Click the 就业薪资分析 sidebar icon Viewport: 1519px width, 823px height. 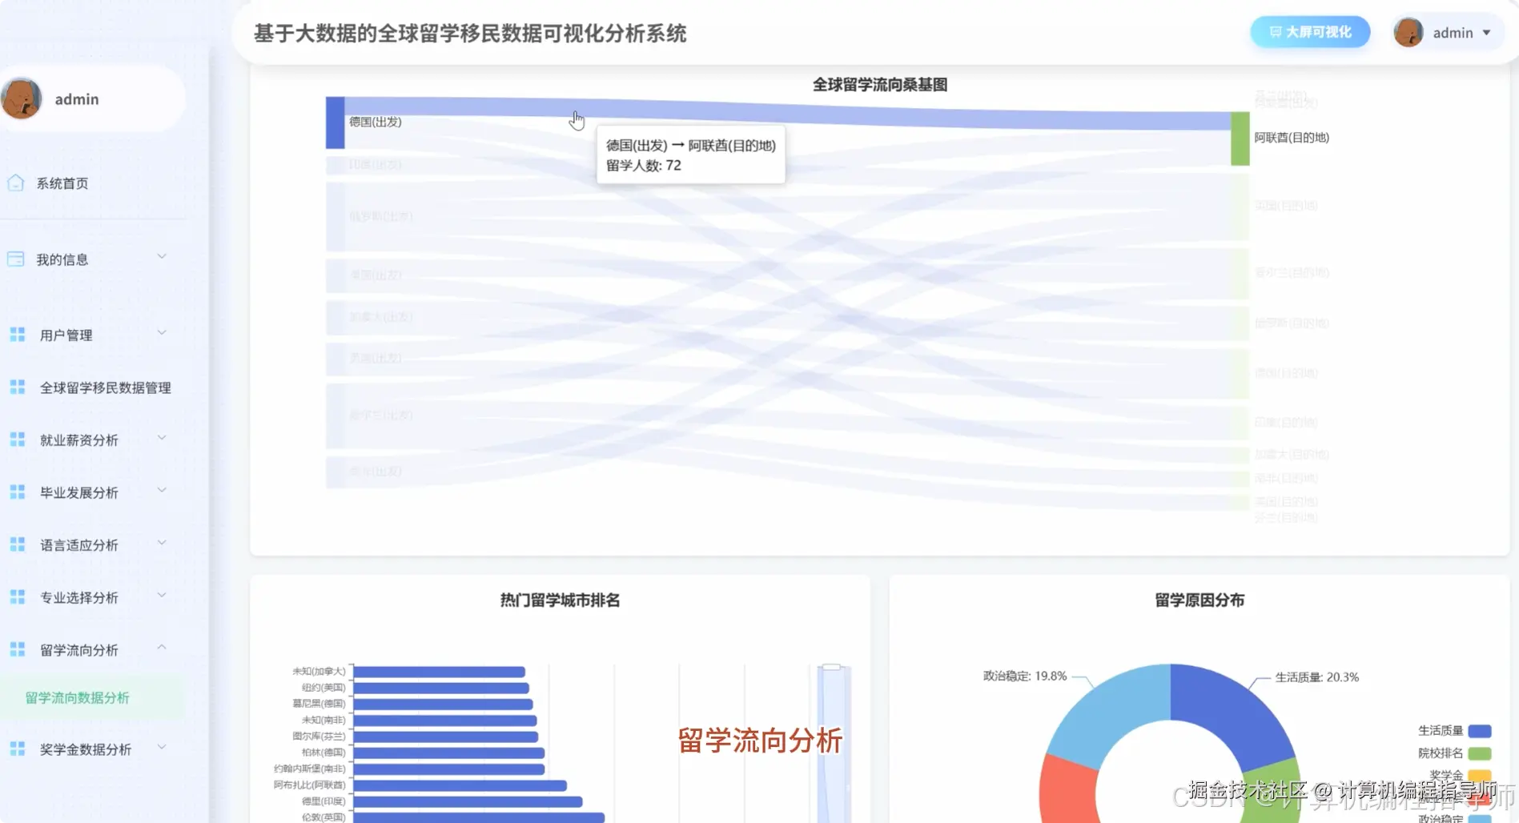pos(17,440)
